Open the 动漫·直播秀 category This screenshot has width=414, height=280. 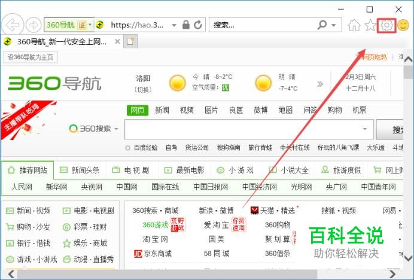pyautogui.click(x=88, y=260)
